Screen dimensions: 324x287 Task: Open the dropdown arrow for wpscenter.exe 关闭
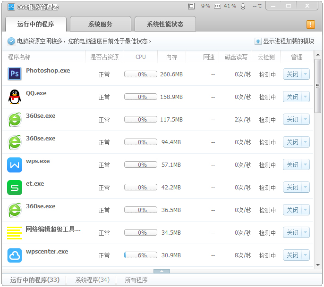click(305, 255)
